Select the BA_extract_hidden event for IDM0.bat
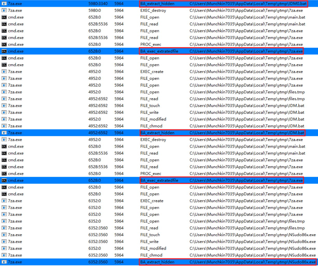The height and width of the screenshot is (266, 318). [x=157, y=4]
